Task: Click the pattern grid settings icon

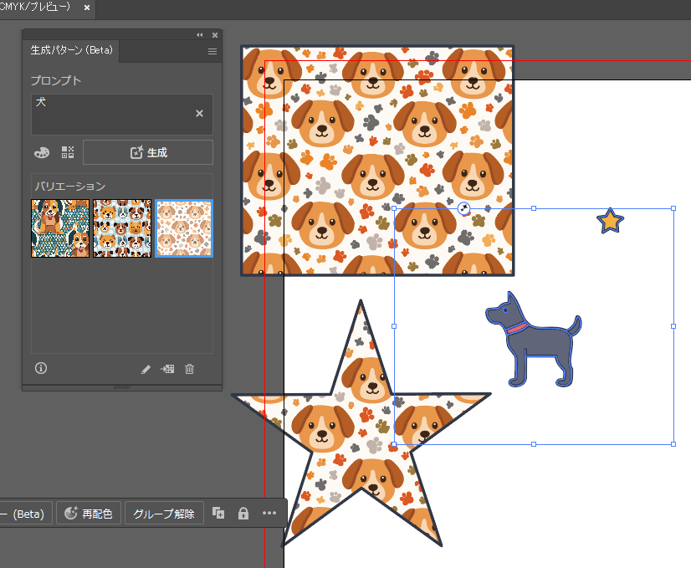Action: click(68, 152)
